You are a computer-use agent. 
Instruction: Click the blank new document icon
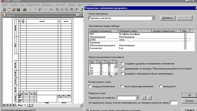click(x=9, y=10)
